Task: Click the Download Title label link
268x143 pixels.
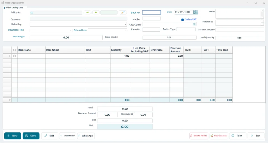Action: point(16,30)
